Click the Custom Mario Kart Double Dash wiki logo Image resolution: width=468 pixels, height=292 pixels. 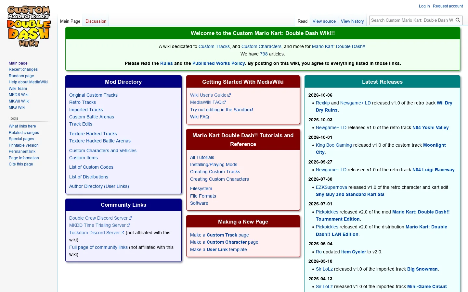29,26
